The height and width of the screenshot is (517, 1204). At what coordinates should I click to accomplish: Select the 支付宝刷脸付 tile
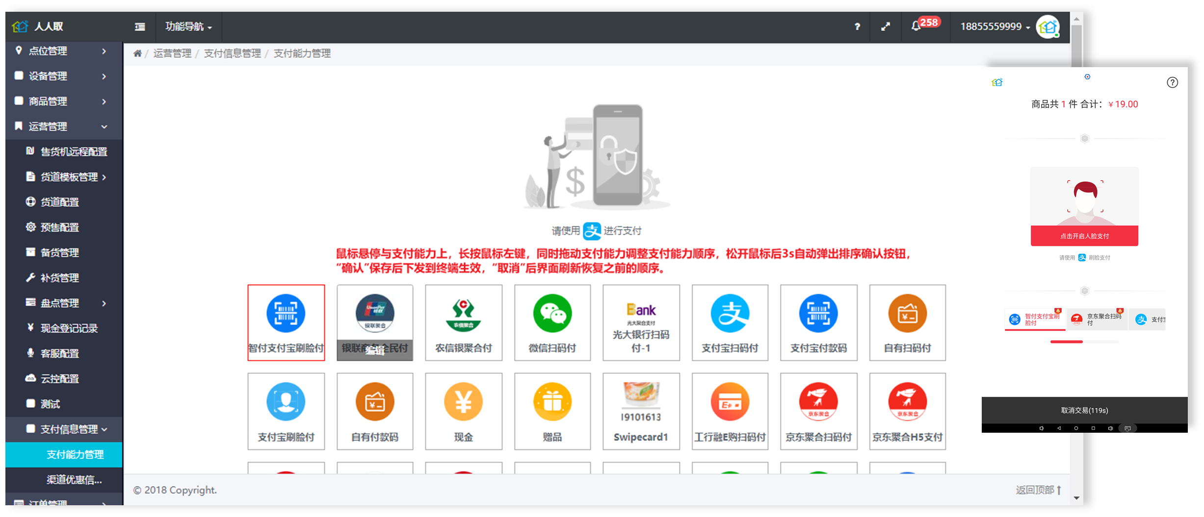click(286, 411)
